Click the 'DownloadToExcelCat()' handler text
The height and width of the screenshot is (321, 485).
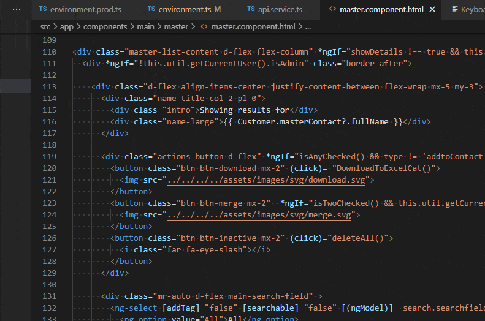[384, 168]
